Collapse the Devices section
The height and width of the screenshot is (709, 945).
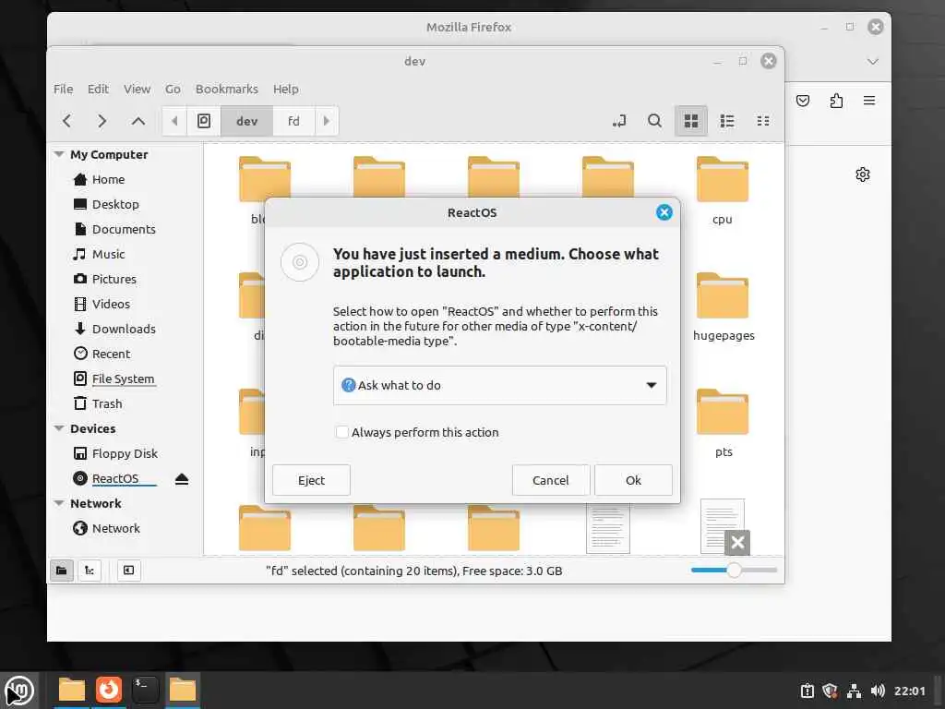pyautogui.click(x=59, y=428)
